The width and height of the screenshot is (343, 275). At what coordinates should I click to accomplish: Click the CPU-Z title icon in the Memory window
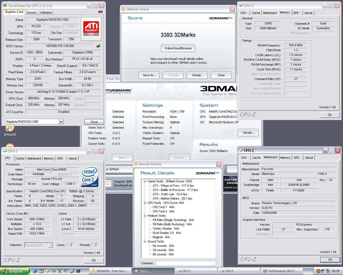(240, 5)
